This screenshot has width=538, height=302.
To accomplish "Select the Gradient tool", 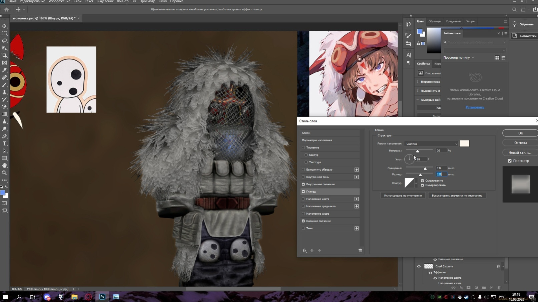I will click(x=4, y=114).
